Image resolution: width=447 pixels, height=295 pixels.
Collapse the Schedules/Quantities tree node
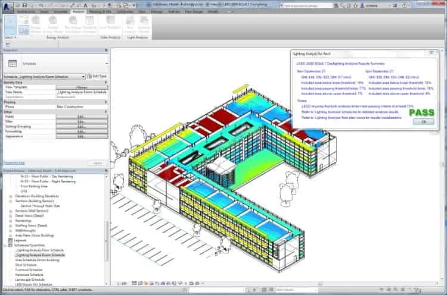(x=6, y=245)
